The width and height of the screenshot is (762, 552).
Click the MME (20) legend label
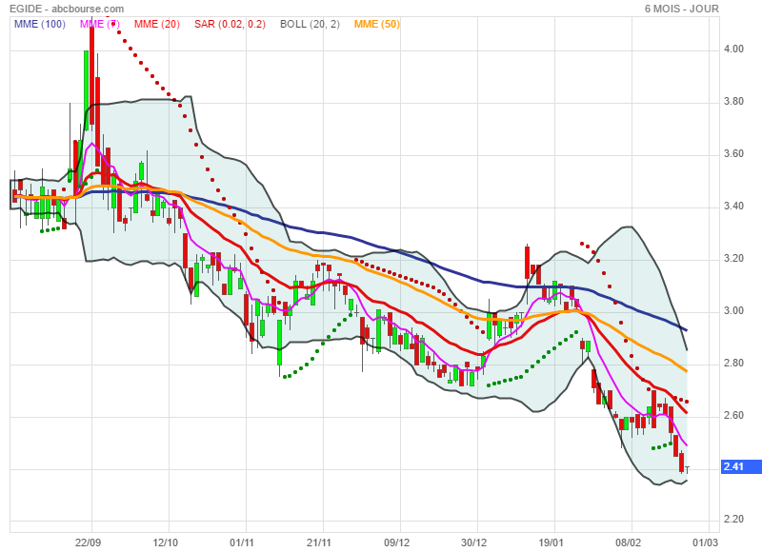coord(157,24)
